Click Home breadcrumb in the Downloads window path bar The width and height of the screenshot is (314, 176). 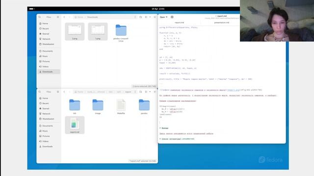pos(79,17)
